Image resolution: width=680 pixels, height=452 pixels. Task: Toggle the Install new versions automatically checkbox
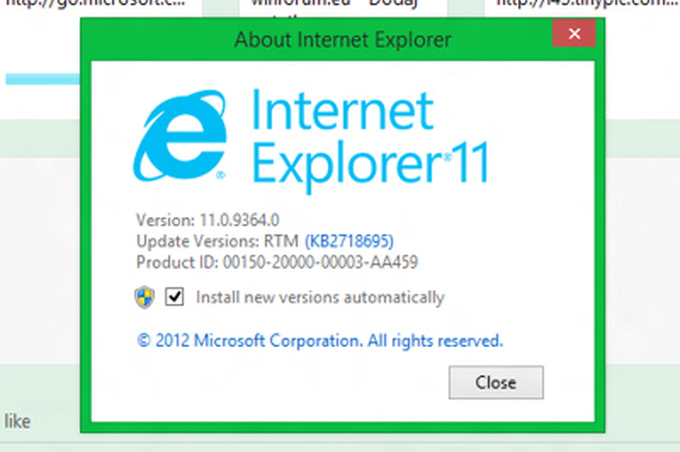pos(174,297)
